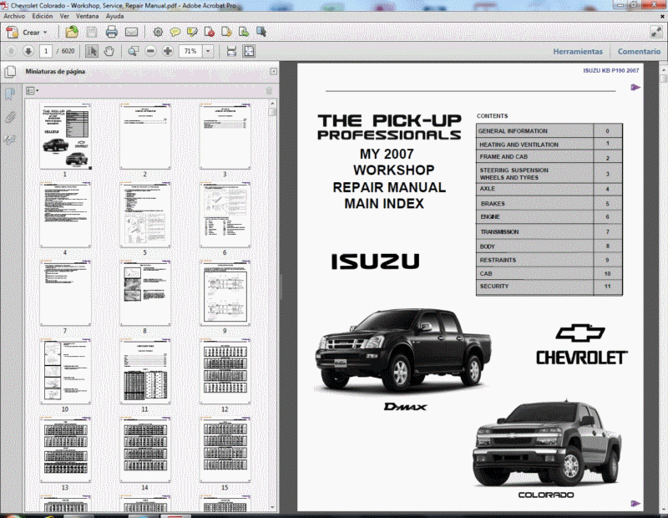The width and height of the screenshot is (668, 518).
Task: Click the Open file folder icon
Action: (x=72, y=32)
